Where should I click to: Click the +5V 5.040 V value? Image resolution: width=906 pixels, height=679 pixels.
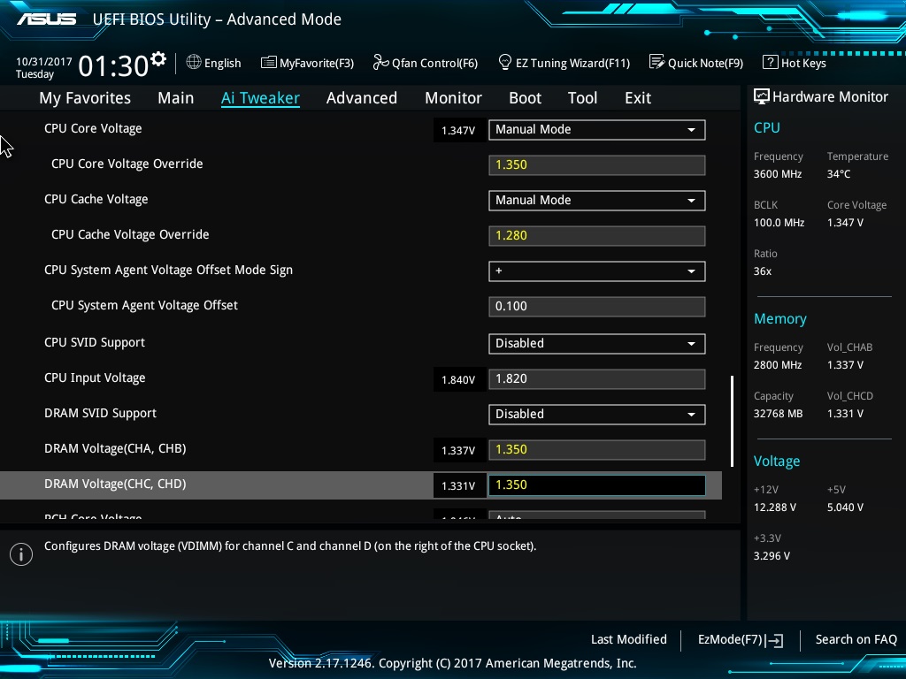coord(845,507)
